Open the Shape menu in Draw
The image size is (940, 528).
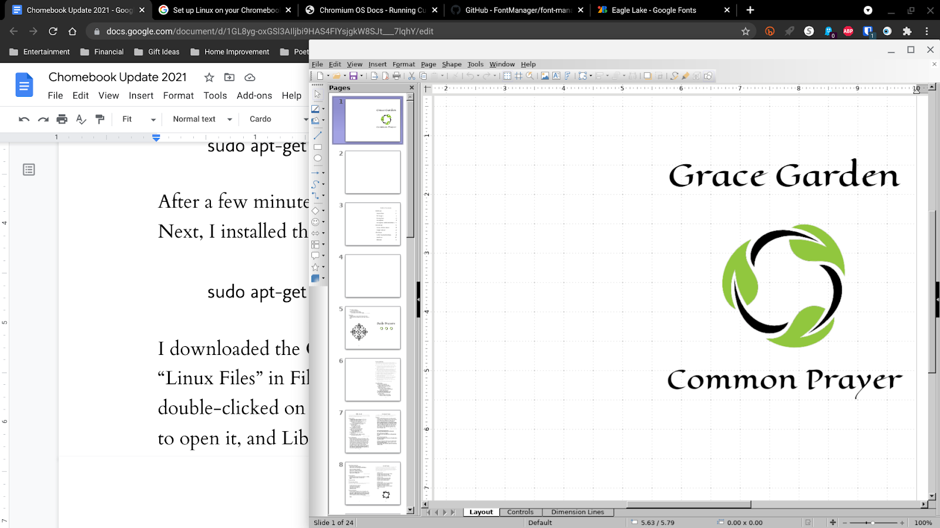coord(452,65)
